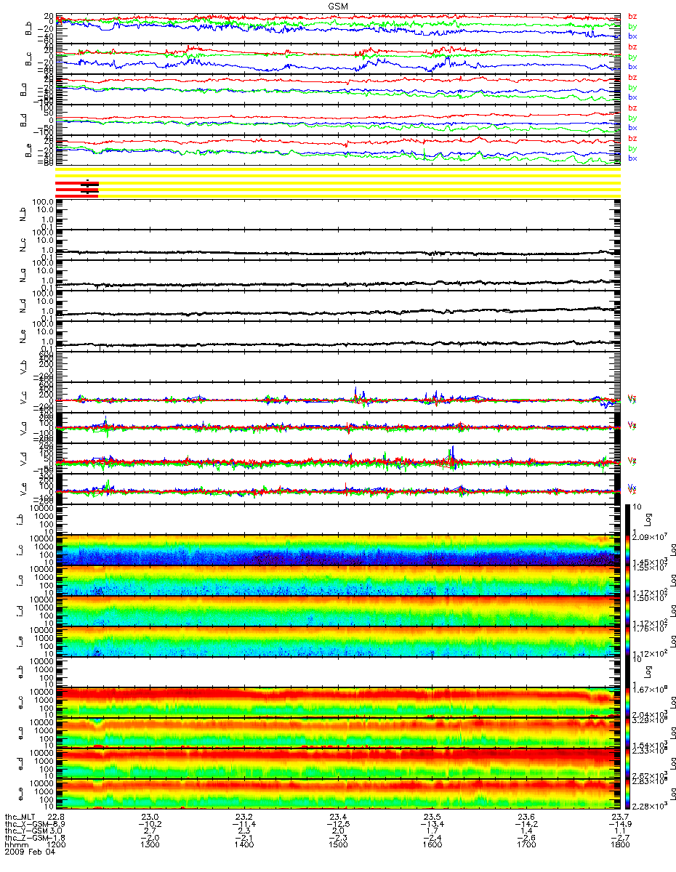Click the bx legend label of B_a panel
676x872 pixels.
pos(632,97)
